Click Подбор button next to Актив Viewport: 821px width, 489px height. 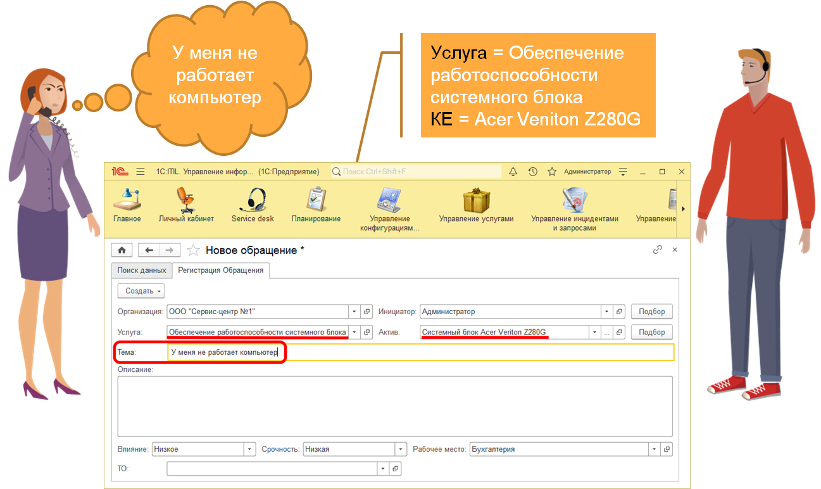[x=652, y=332]
